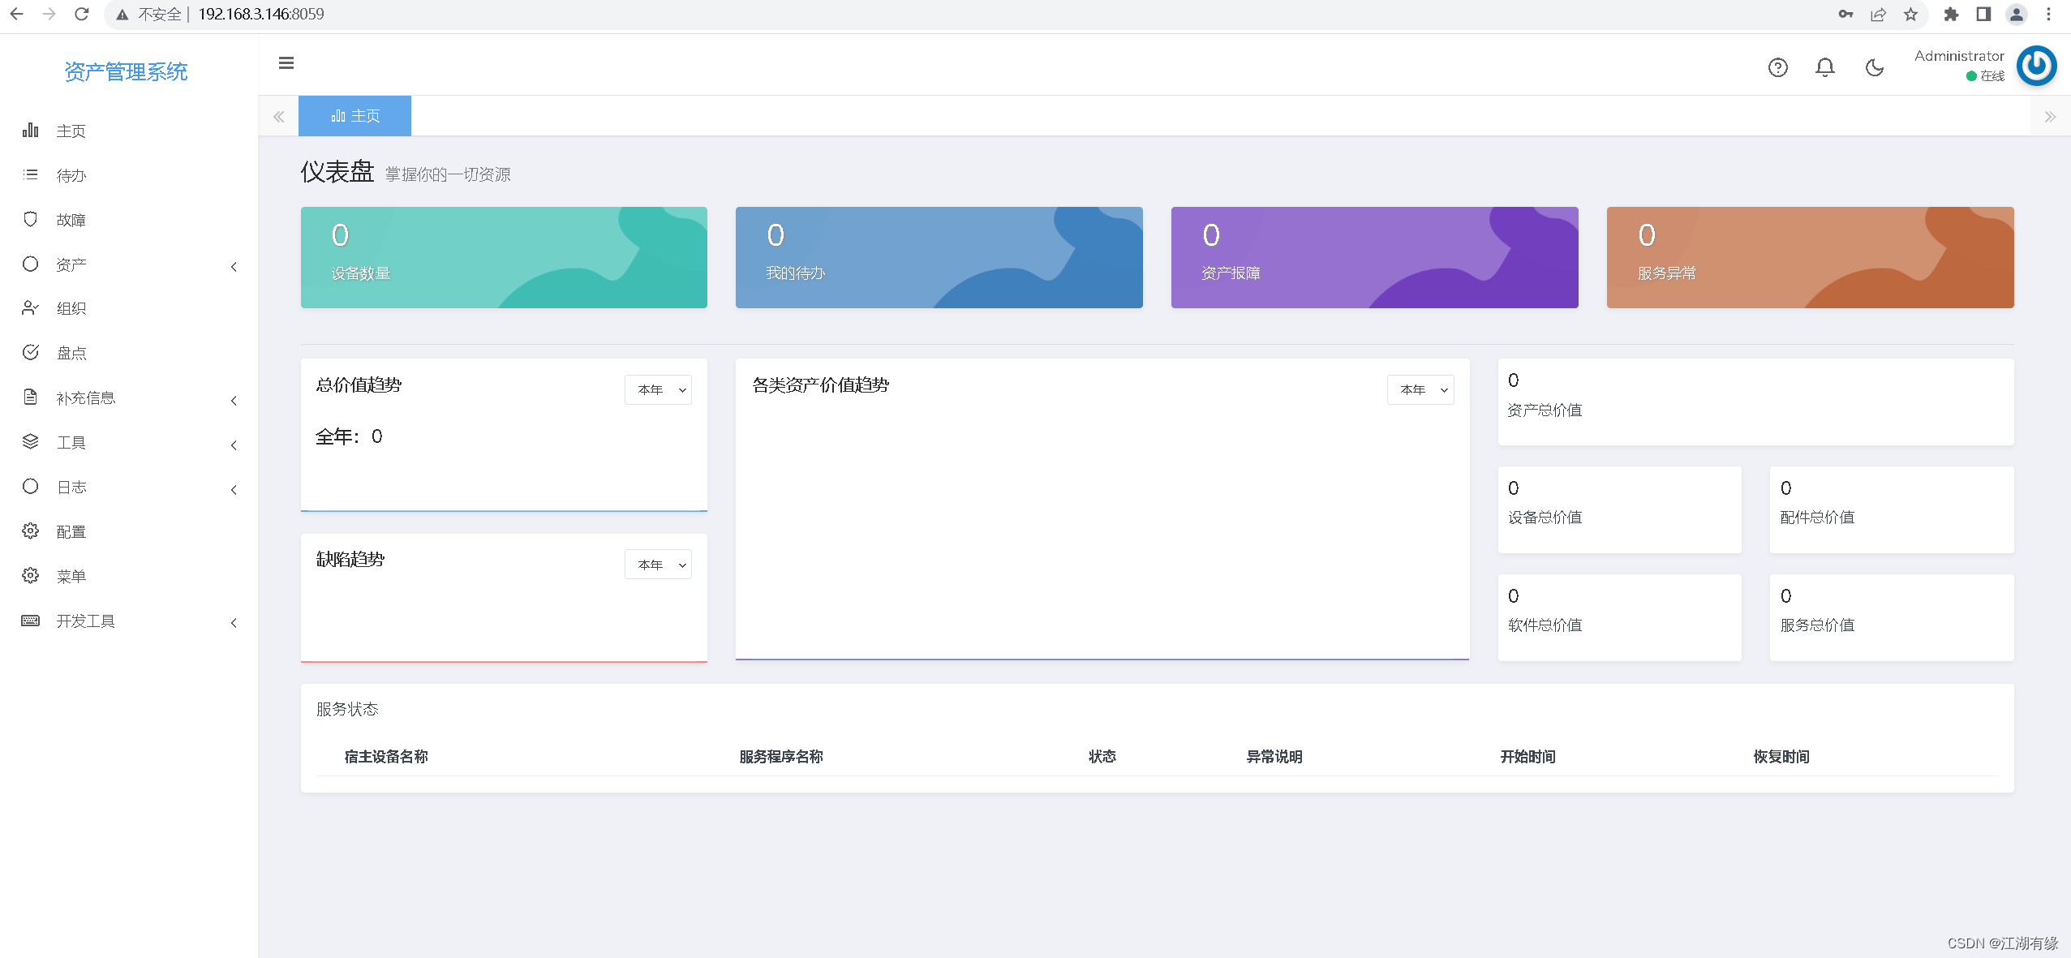Select the 主页 tab
The image size is (2071, 958).
[x=355, y=116]
